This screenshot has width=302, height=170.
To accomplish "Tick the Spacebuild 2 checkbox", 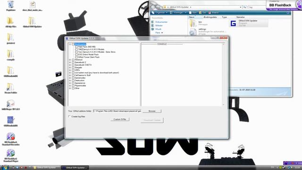I will tap(73, 62).
